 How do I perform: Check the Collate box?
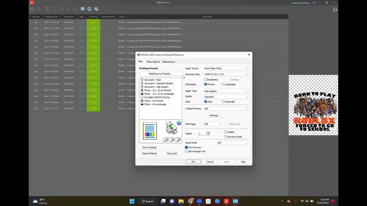[x=225, y=132]
